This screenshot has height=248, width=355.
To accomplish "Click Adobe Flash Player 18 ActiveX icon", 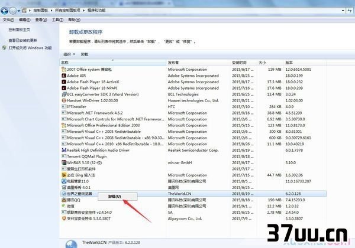I will tap(64, 81).
